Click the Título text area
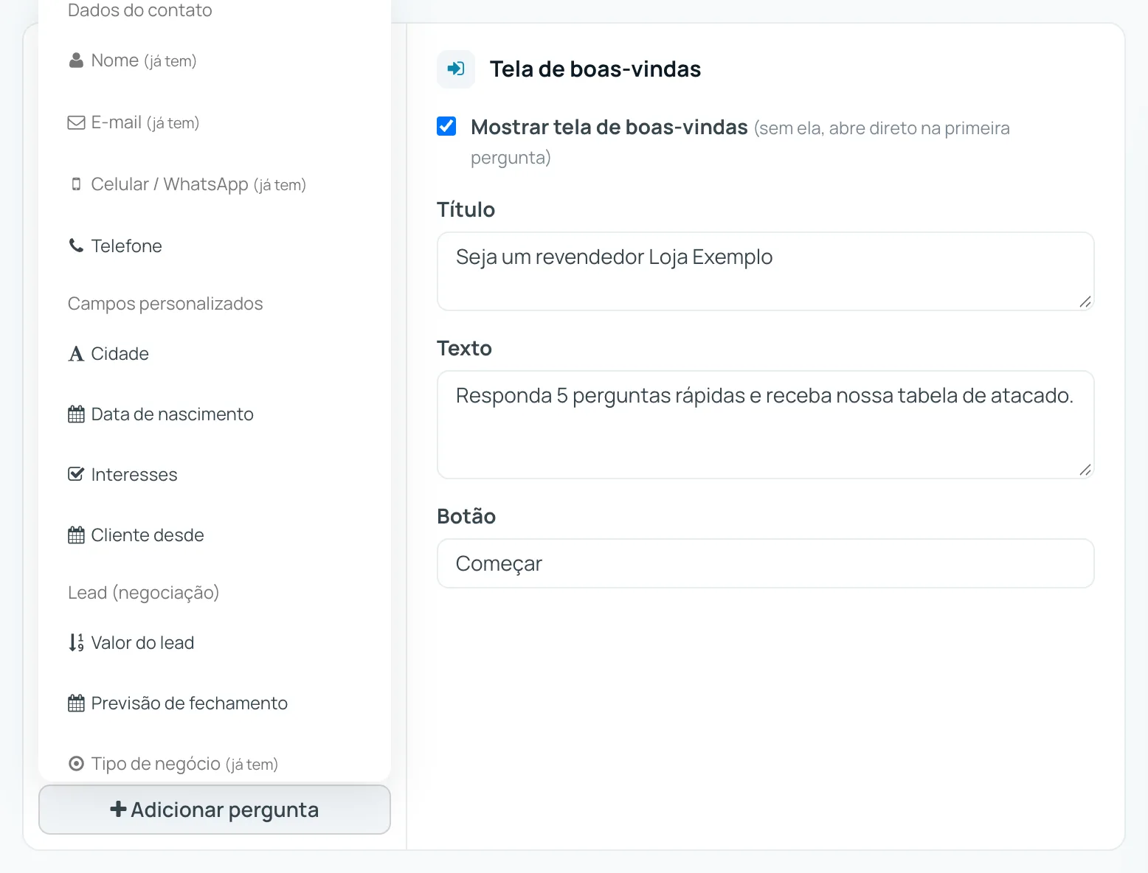Screen dimensions: 1148x873 coord(765,271)
